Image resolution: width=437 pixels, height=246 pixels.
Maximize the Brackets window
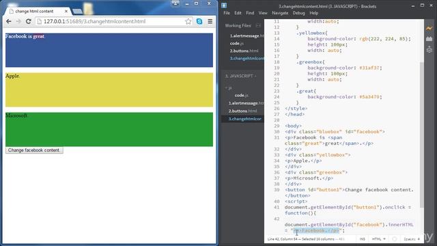[x=422, y=5]
